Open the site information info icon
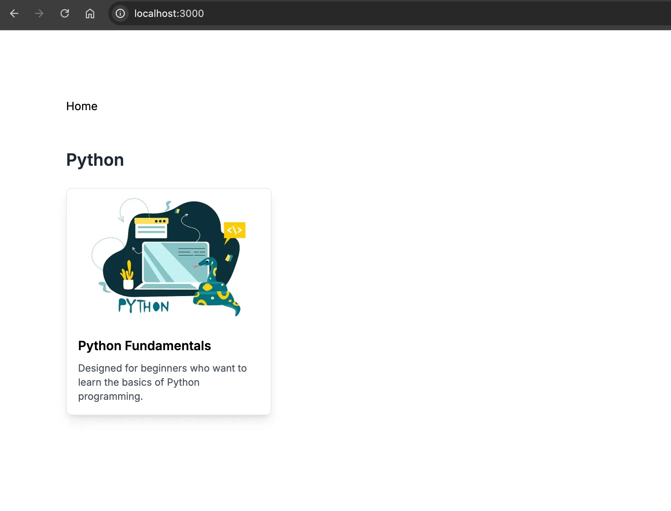The image size is (671, 511). point(120,13)
